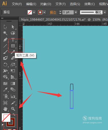Select the Blend tool
This screenshot has height=130, width=108.
point(13,90)
